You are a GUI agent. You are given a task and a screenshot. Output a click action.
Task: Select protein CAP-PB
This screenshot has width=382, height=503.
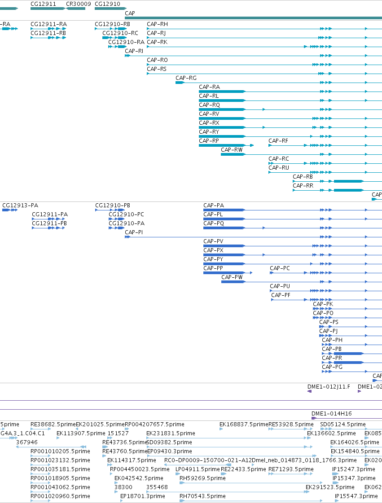click(352, 354)
